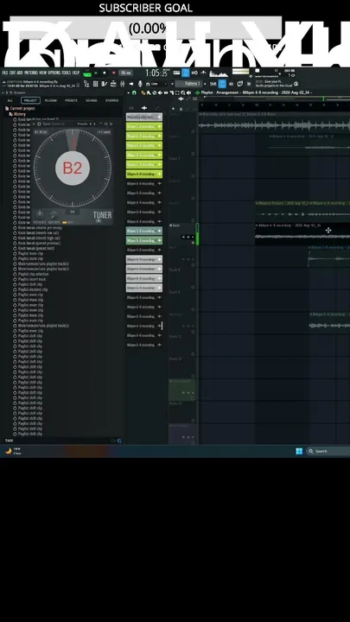Toggle mute dot for Track 8
Screen dimensions: 350x622
(x=193, y=287)
